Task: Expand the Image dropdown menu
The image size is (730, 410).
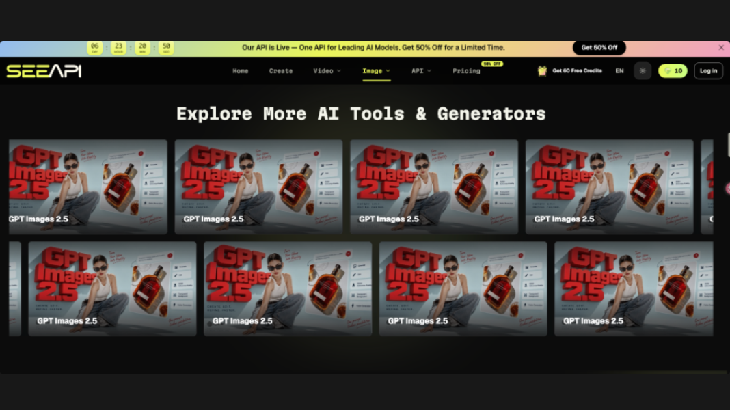Action: [376, 71]
